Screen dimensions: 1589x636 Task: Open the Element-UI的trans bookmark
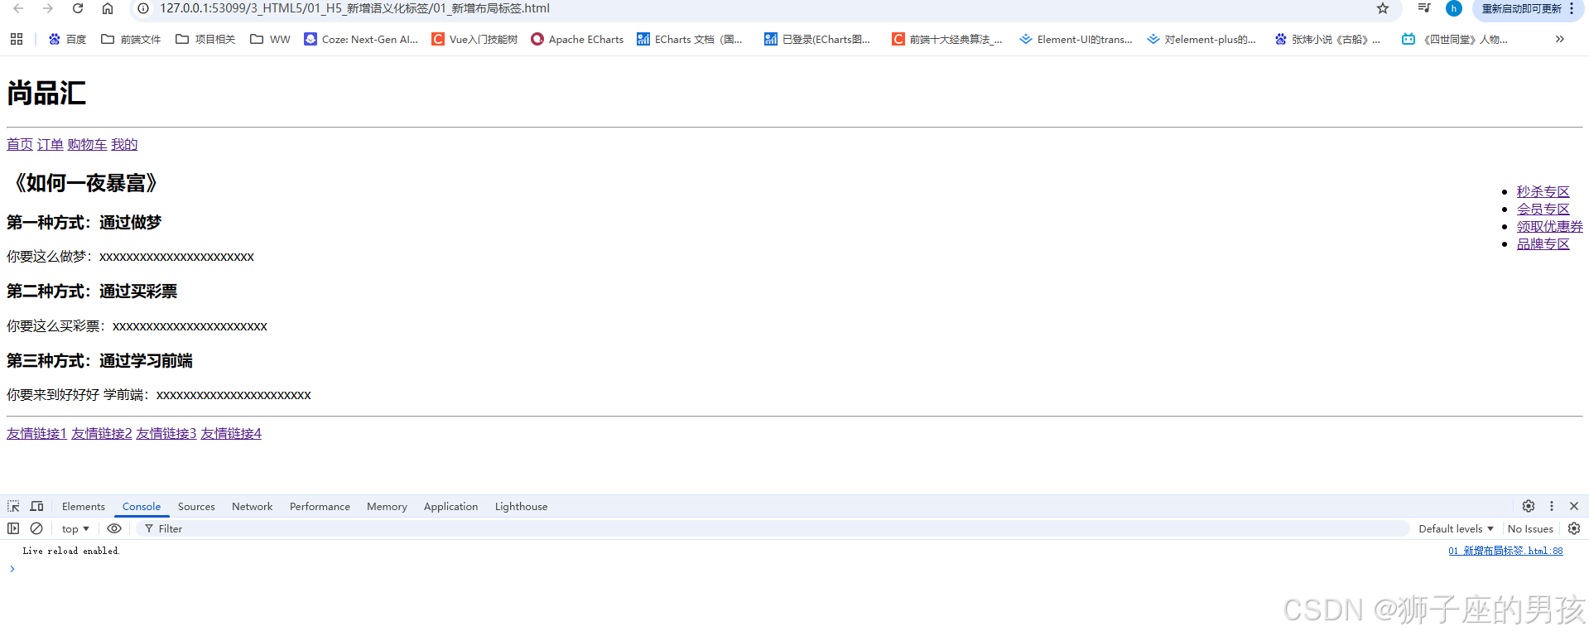click(x=1076, y=39)
